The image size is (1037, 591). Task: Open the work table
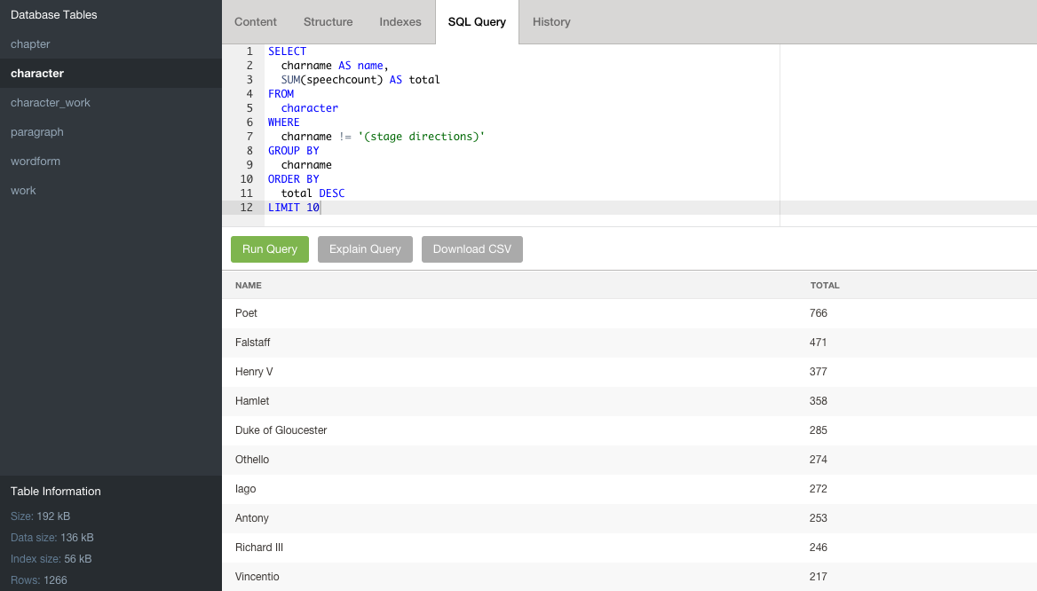(23, 191)
